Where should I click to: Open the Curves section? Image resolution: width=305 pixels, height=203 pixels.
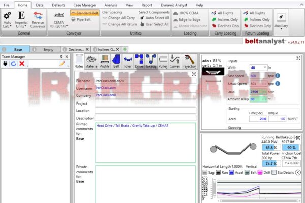[x=175, y=61]
